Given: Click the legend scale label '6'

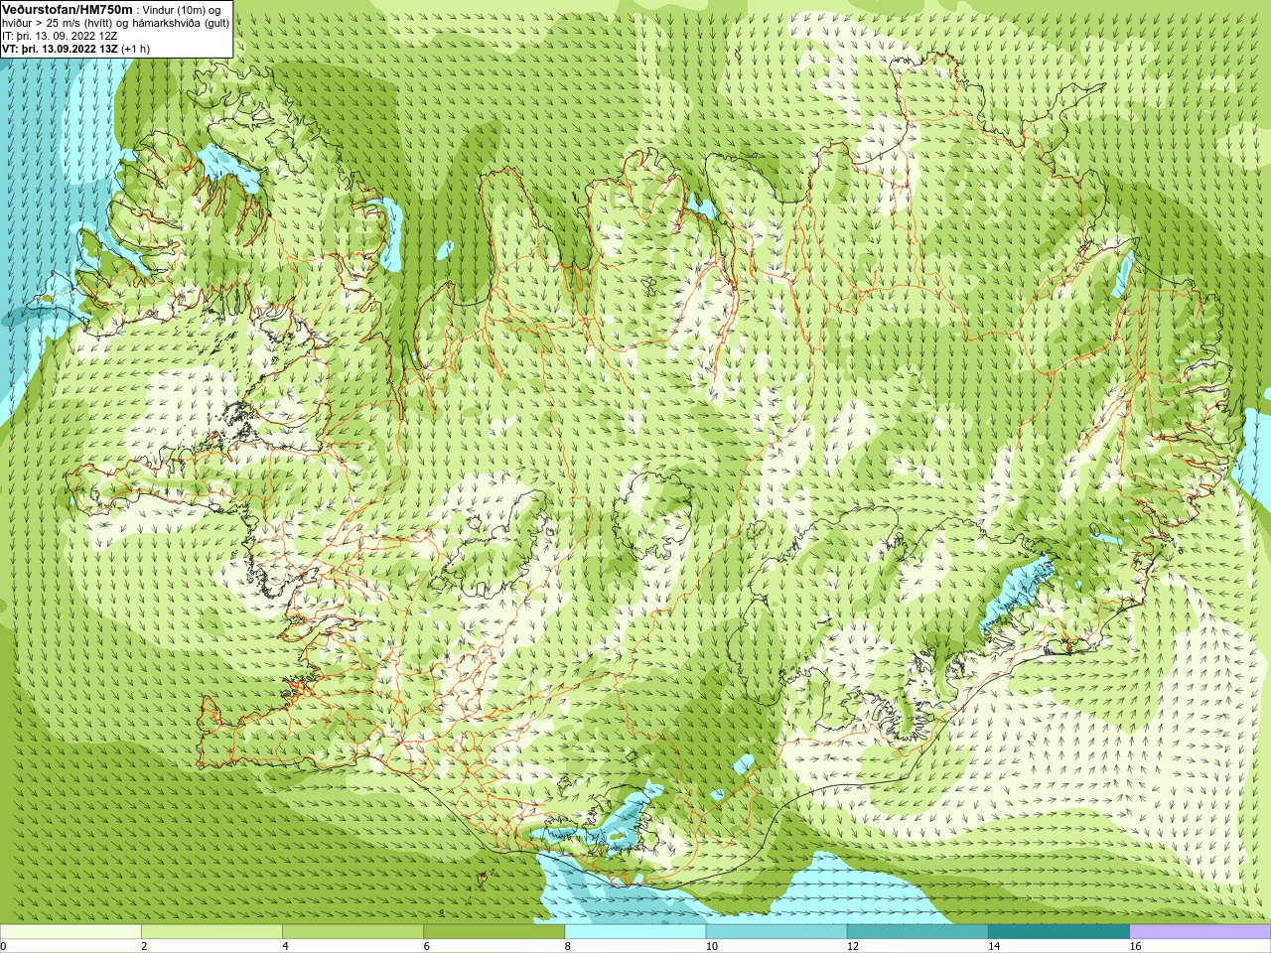Looking at the screenshot, I should coord(427,946).
